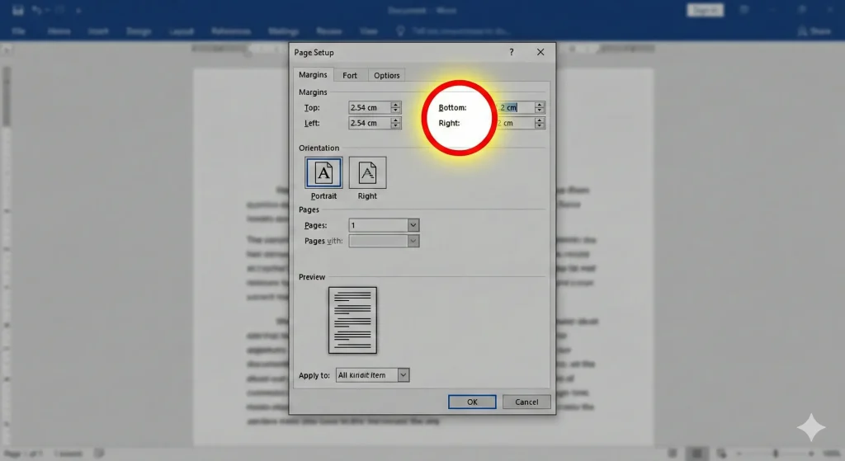Click the Save icon in Word's quick access toolbar
845x461 pixels.
point(18,10)
